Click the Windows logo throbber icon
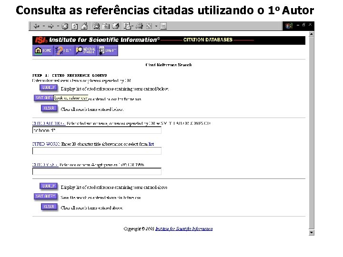343x257 pixels. pos(289,26)
